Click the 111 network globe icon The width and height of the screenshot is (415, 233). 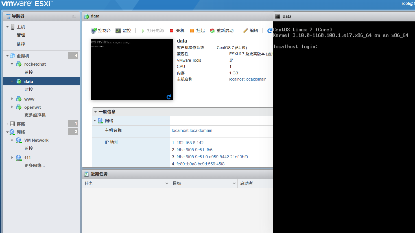pyautogui.click(x=19, y=157)
